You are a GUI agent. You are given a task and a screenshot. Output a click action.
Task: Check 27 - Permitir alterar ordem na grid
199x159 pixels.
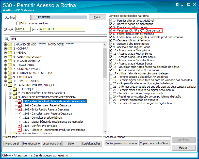(111, 103)
